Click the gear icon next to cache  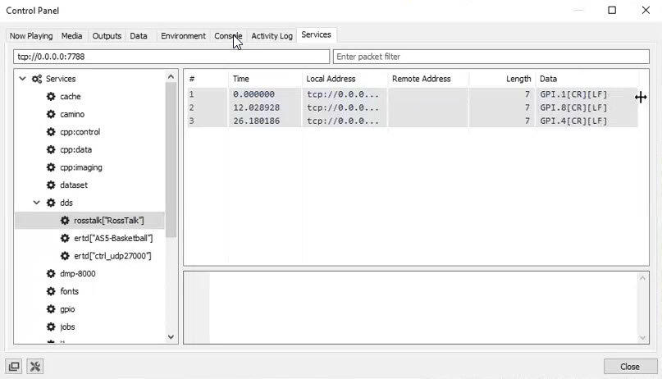point(51,97)
